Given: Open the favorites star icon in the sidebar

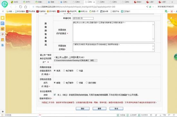Looking at the screenshot, I should [3, 18].
